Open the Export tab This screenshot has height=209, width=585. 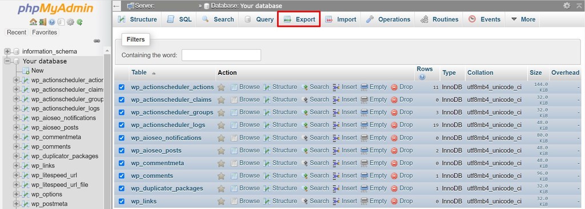299,19
